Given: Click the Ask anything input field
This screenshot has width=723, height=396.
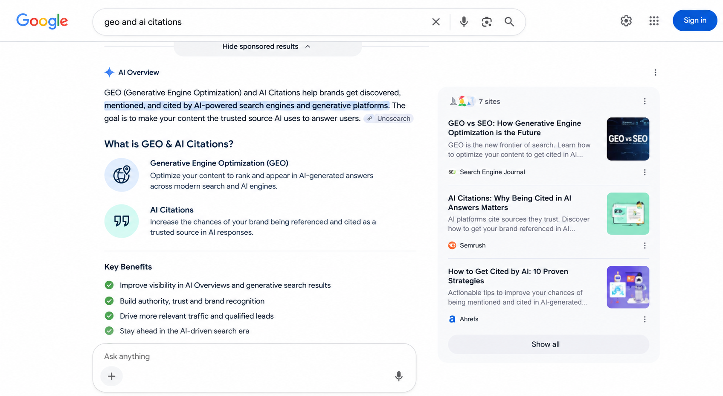Looking at the screenshot, I should (254, 356).
